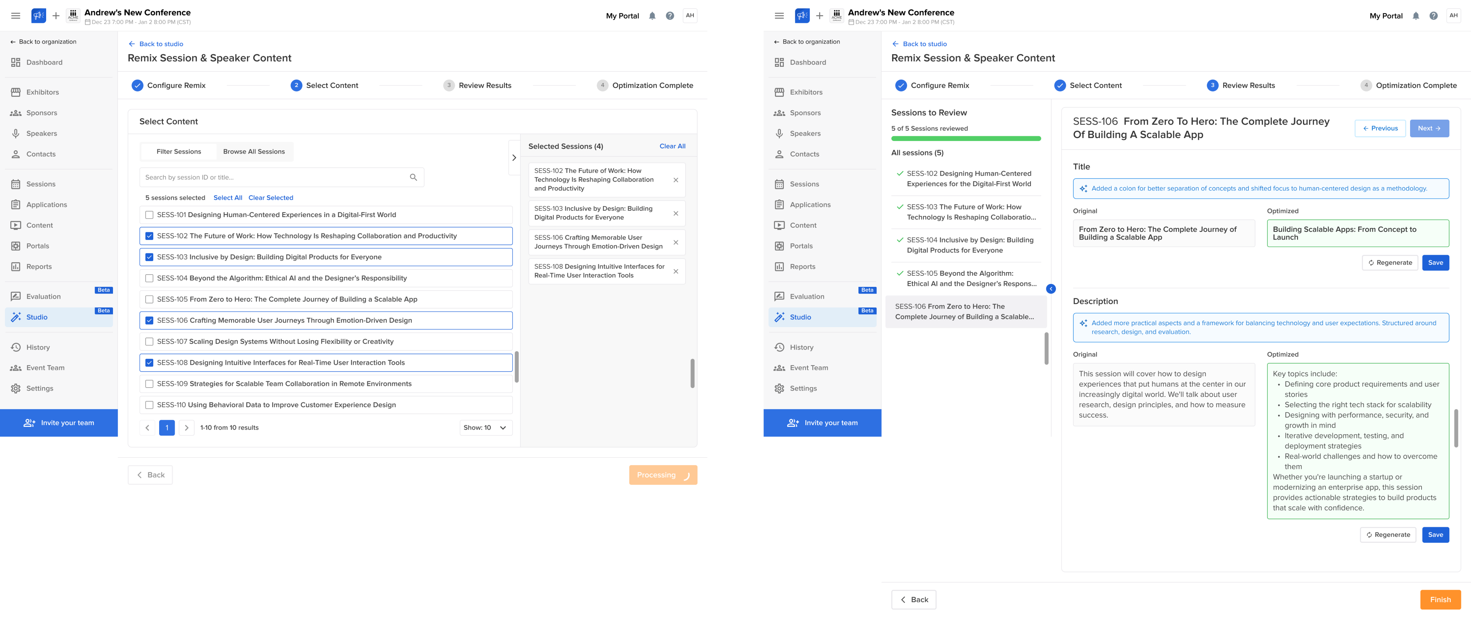Click the blue circular collapse arrow beside the sessions list

(x=1051, y=289)
